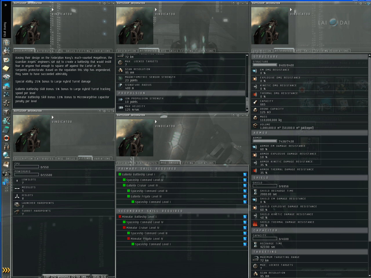
Task: Select the 'Minmatar Frigate Level IV' skill row
Action: point(182,239)
